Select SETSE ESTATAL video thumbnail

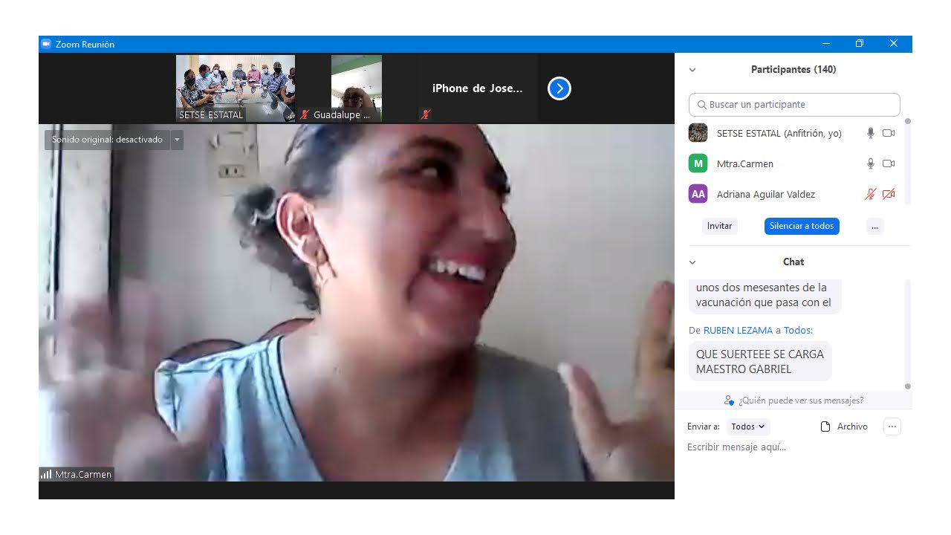click(236, 88)
